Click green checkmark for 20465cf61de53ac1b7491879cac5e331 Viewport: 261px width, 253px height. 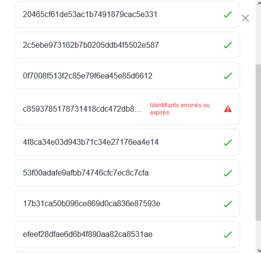pyautogui.click(x=228, y=14)
